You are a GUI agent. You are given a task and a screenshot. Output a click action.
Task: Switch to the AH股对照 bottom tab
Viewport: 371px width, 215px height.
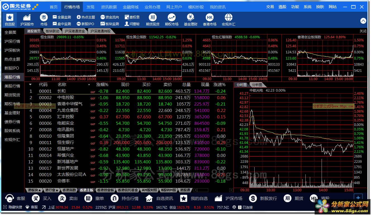pos(150,190)
